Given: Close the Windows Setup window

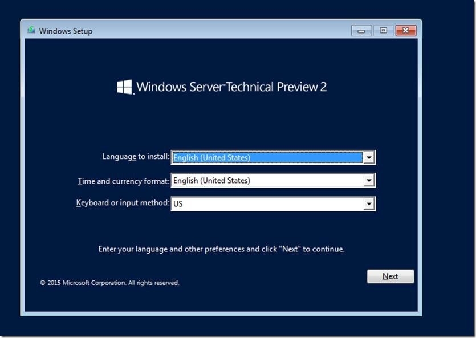Looking at the screenshot, I should pos(405,31).
